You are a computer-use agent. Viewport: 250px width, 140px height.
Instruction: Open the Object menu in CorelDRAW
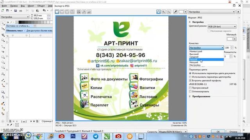(41, 6)
